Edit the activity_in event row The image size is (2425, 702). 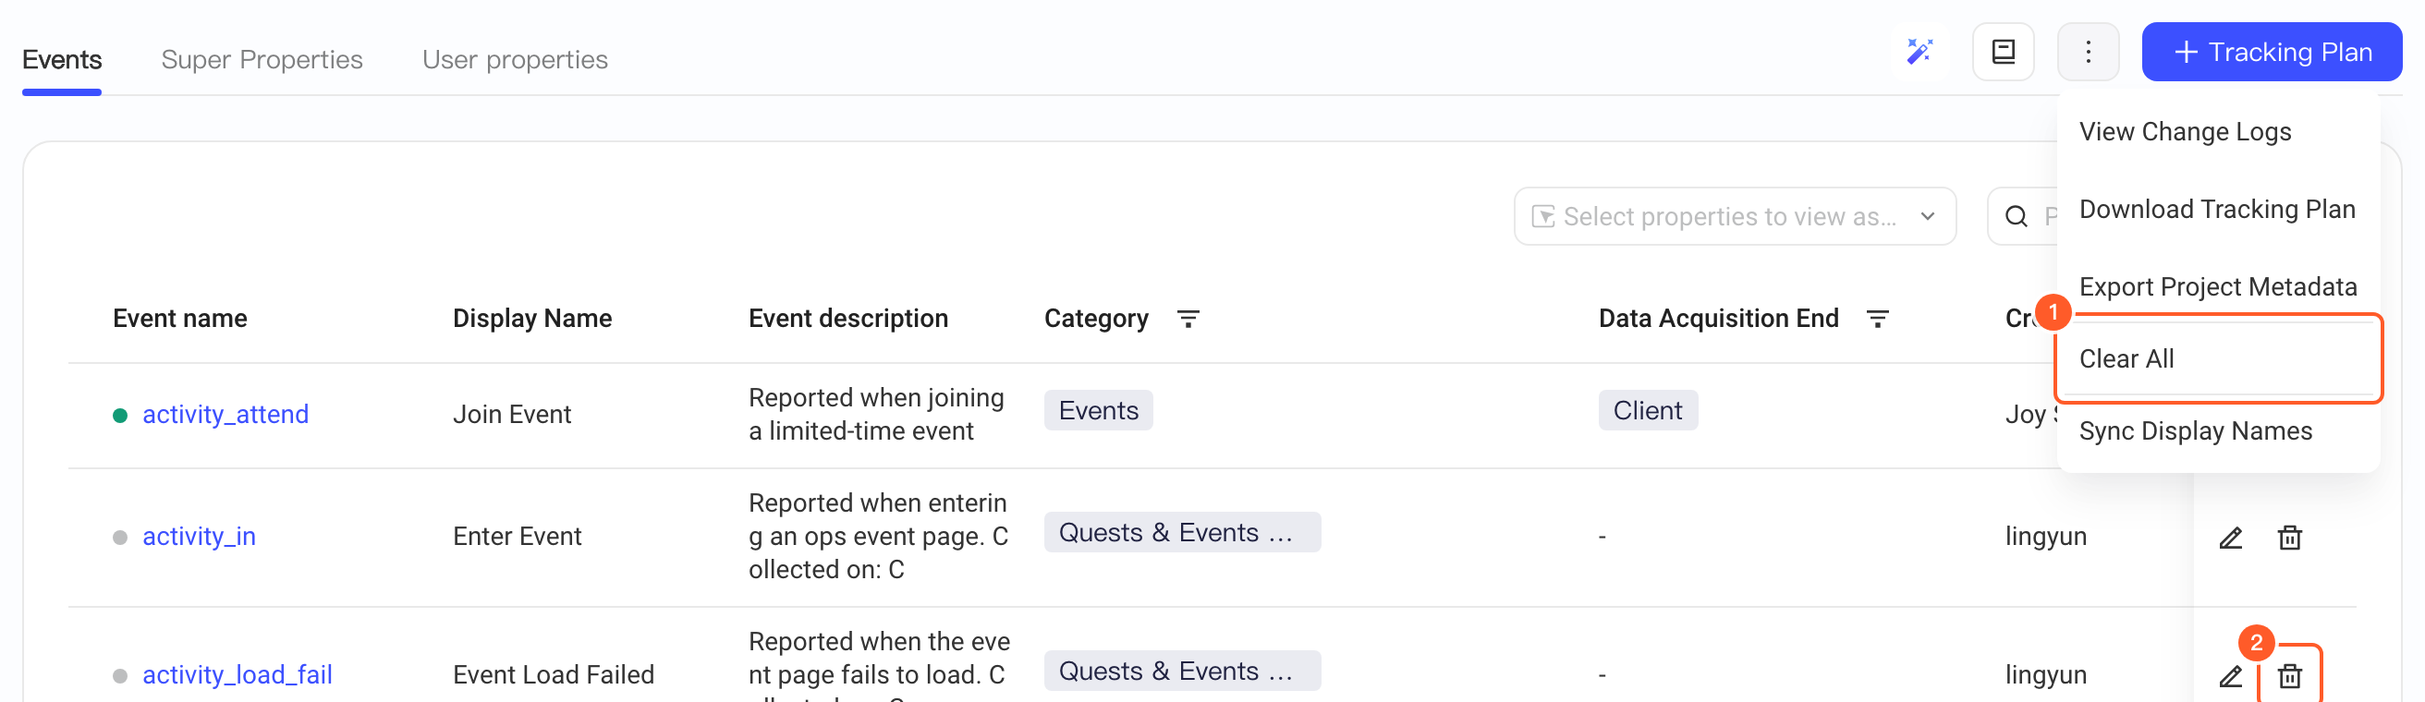click(x=2231, y=538)
